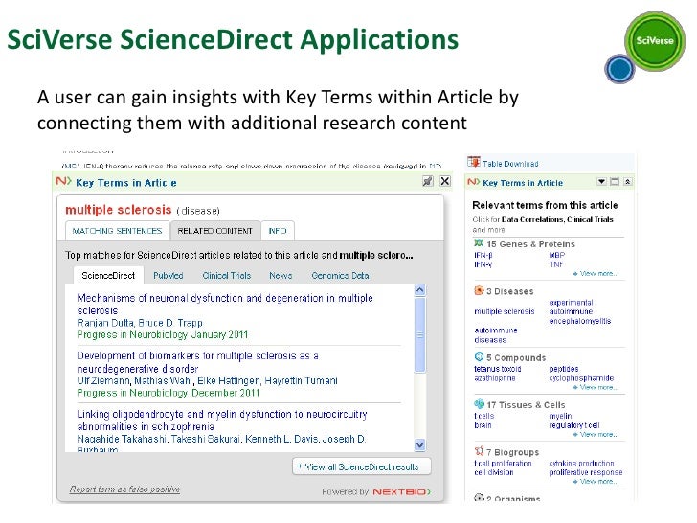Select the regulatory t cell term
The height and width of the screenshot is (523, 697).
click(x=574, y=425)
